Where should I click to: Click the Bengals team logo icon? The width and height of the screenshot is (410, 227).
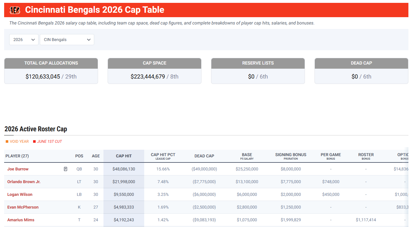15,10
